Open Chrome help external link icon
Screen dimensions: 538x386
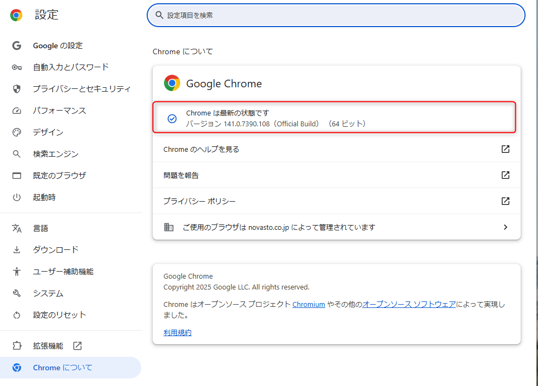tap(506, 149)
